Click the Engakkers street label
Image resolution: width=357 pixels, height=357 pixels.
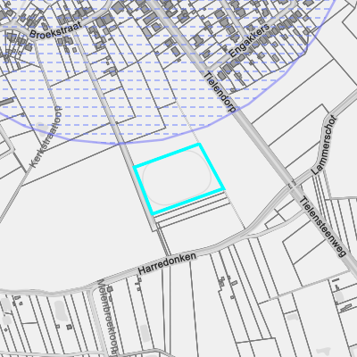pyautogui.click(x=249, y=41)
